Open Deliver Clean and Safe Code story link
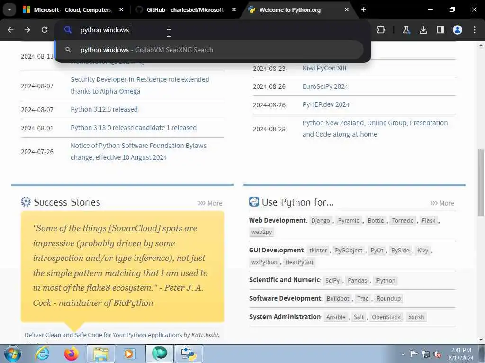 [103, 335]
